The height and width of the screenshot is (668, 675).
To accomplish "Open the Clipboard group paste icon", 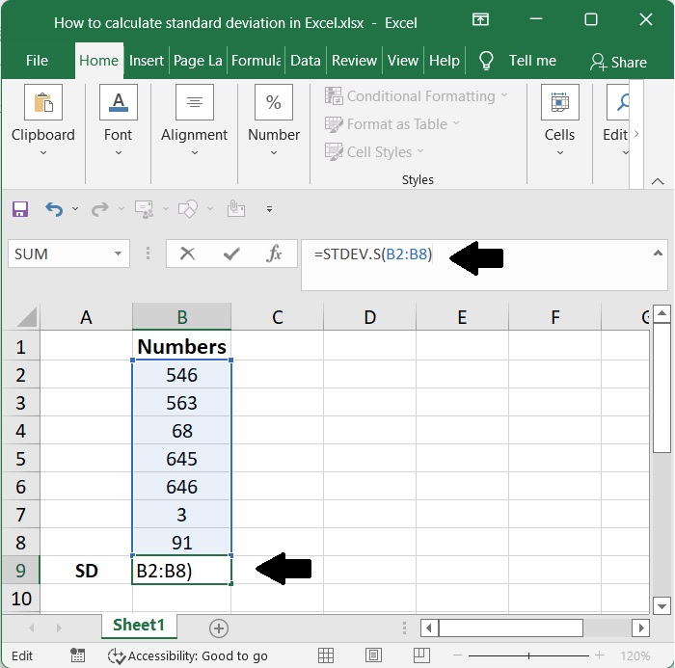I will coord(43,102).
